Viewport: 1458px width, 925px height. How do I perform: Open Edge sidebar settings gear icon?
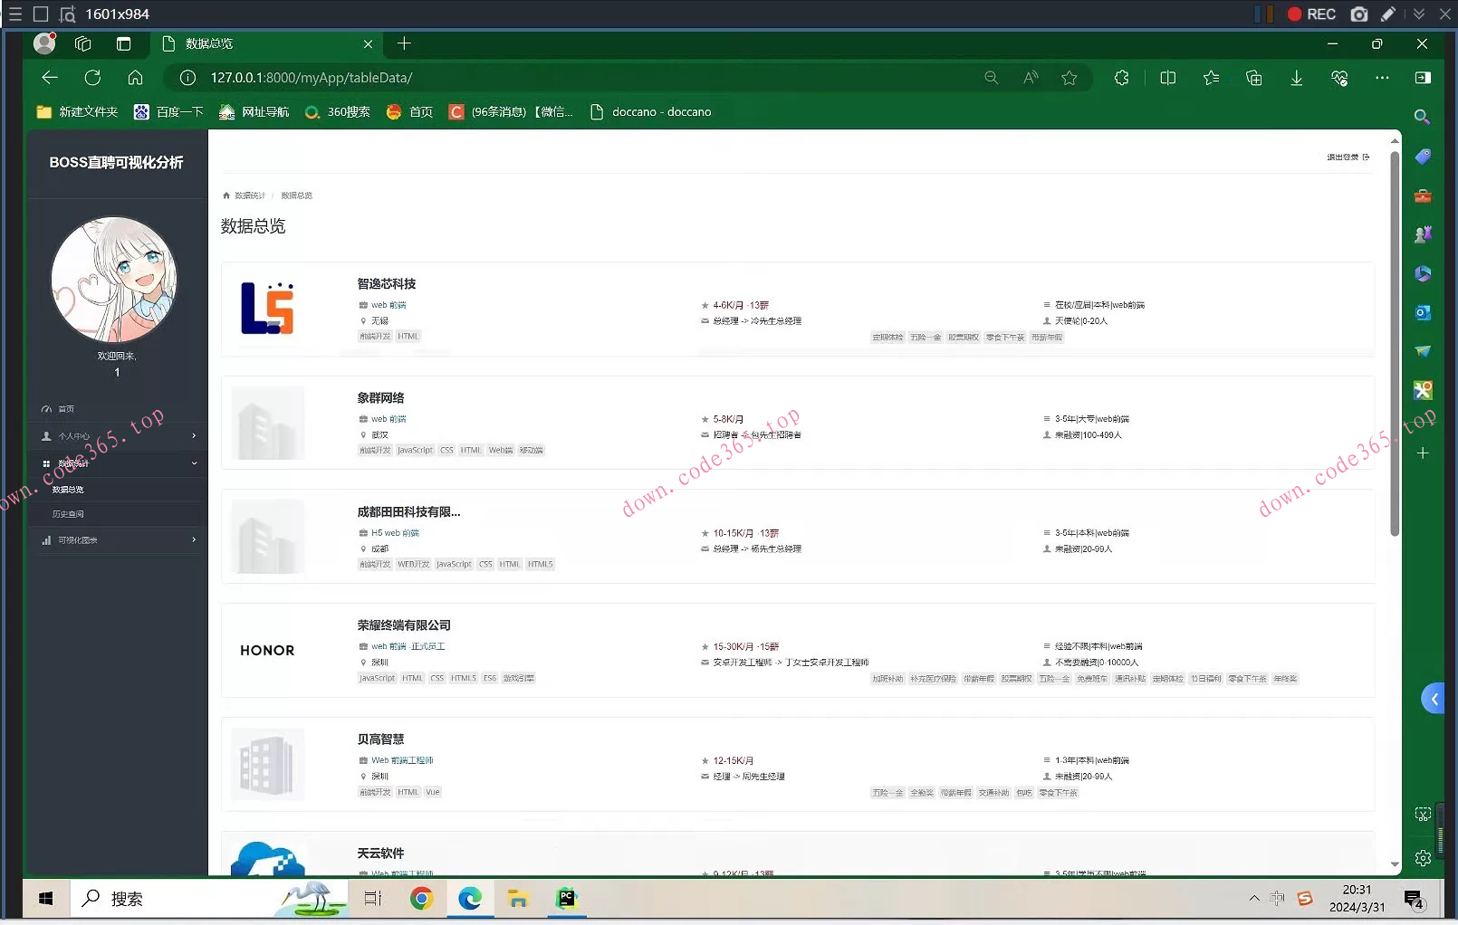1423,857
